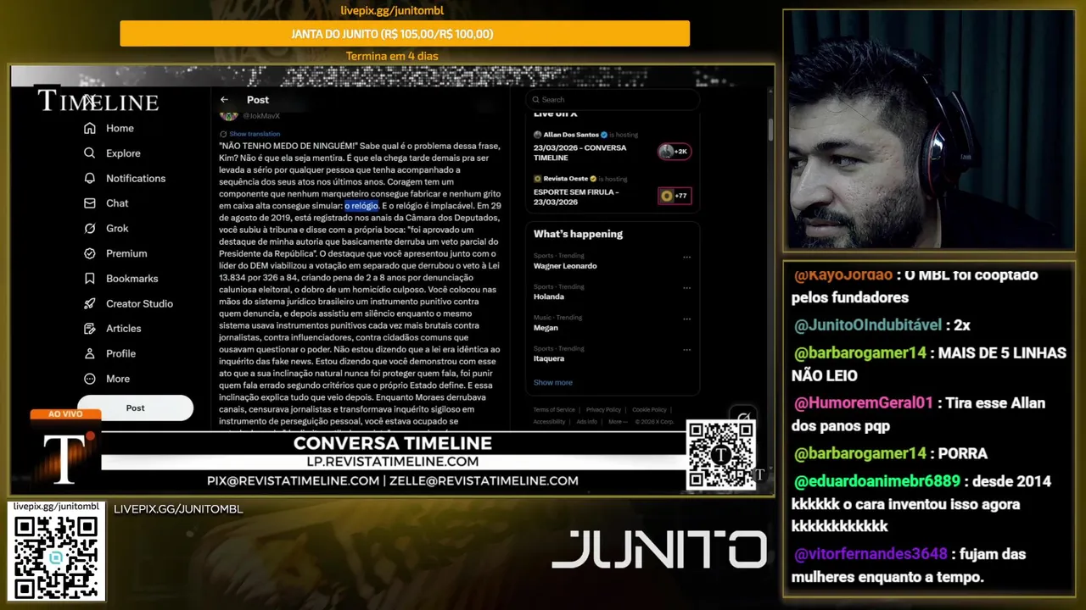Click @vitorfernandes3648 chat username

(x=870, y=554)
